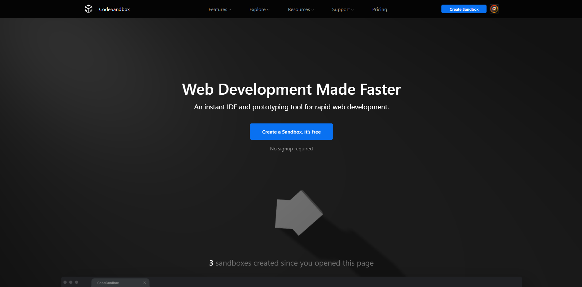Go to the Pricing page
The height and width of the screenshot is (287, 582).
[379, 9]
